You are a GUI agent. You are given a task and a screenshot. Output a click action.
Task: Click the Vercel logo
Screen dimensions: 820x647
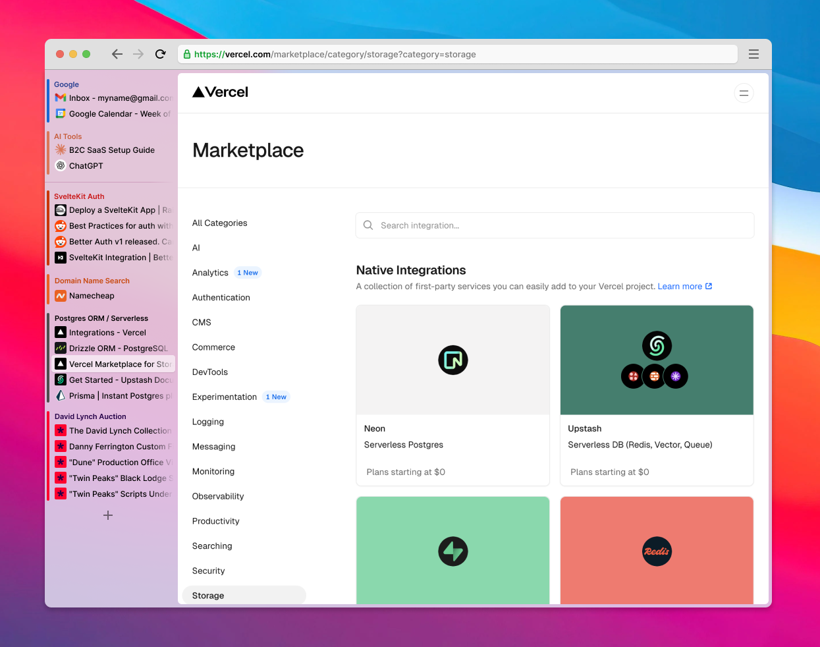click(220, 92)
